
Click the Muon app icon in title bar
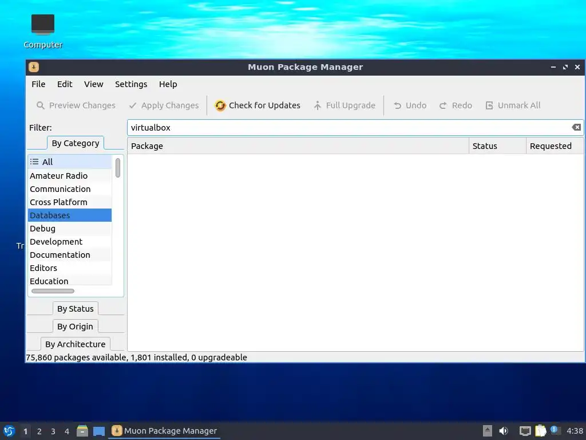tap(34, 67)
